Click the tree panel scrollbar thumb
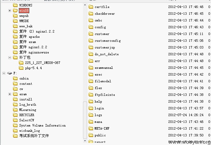Viewport: 211px width, 145px height. pos(85,120)
